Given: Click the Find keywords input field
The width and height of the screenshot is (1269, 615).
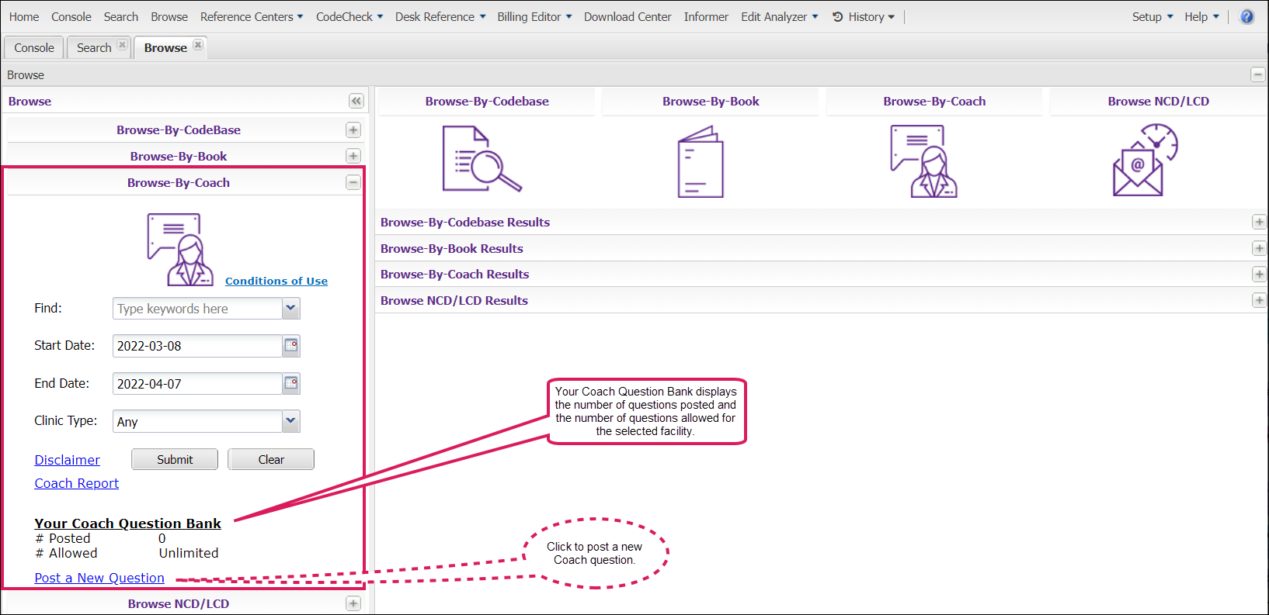Looking at the screenshot, I should [197, 309].
